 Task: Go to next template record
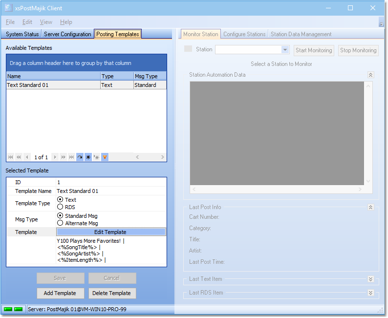pos(55,157)
